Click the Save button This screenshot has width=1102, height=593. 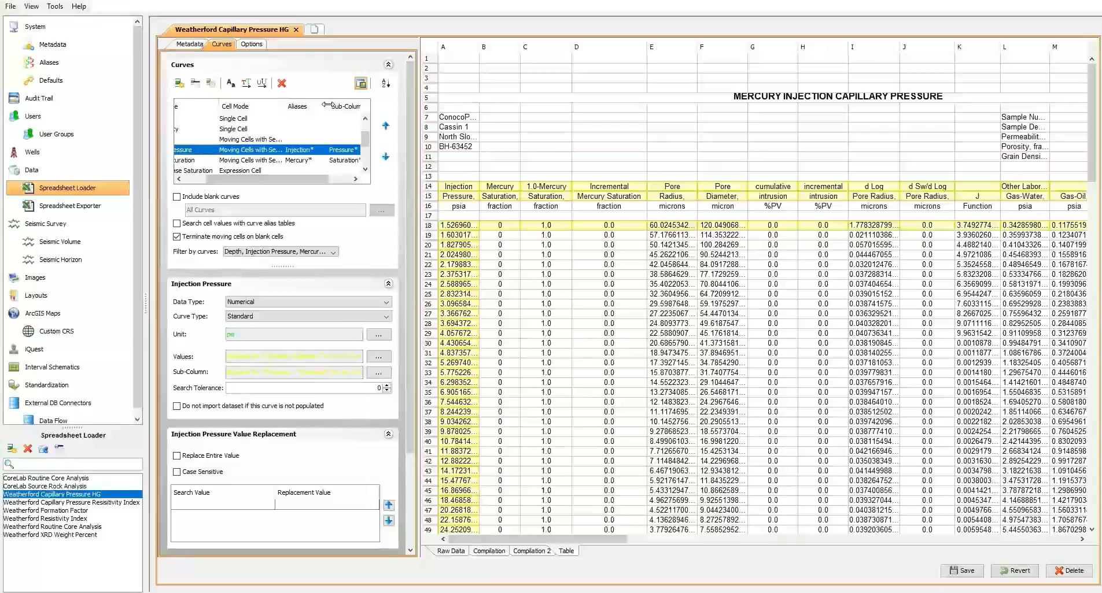pyautogui.click(x=962, y=570)
